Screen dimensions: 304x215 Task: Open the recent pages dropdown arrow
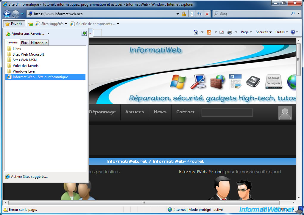(22, 14)
